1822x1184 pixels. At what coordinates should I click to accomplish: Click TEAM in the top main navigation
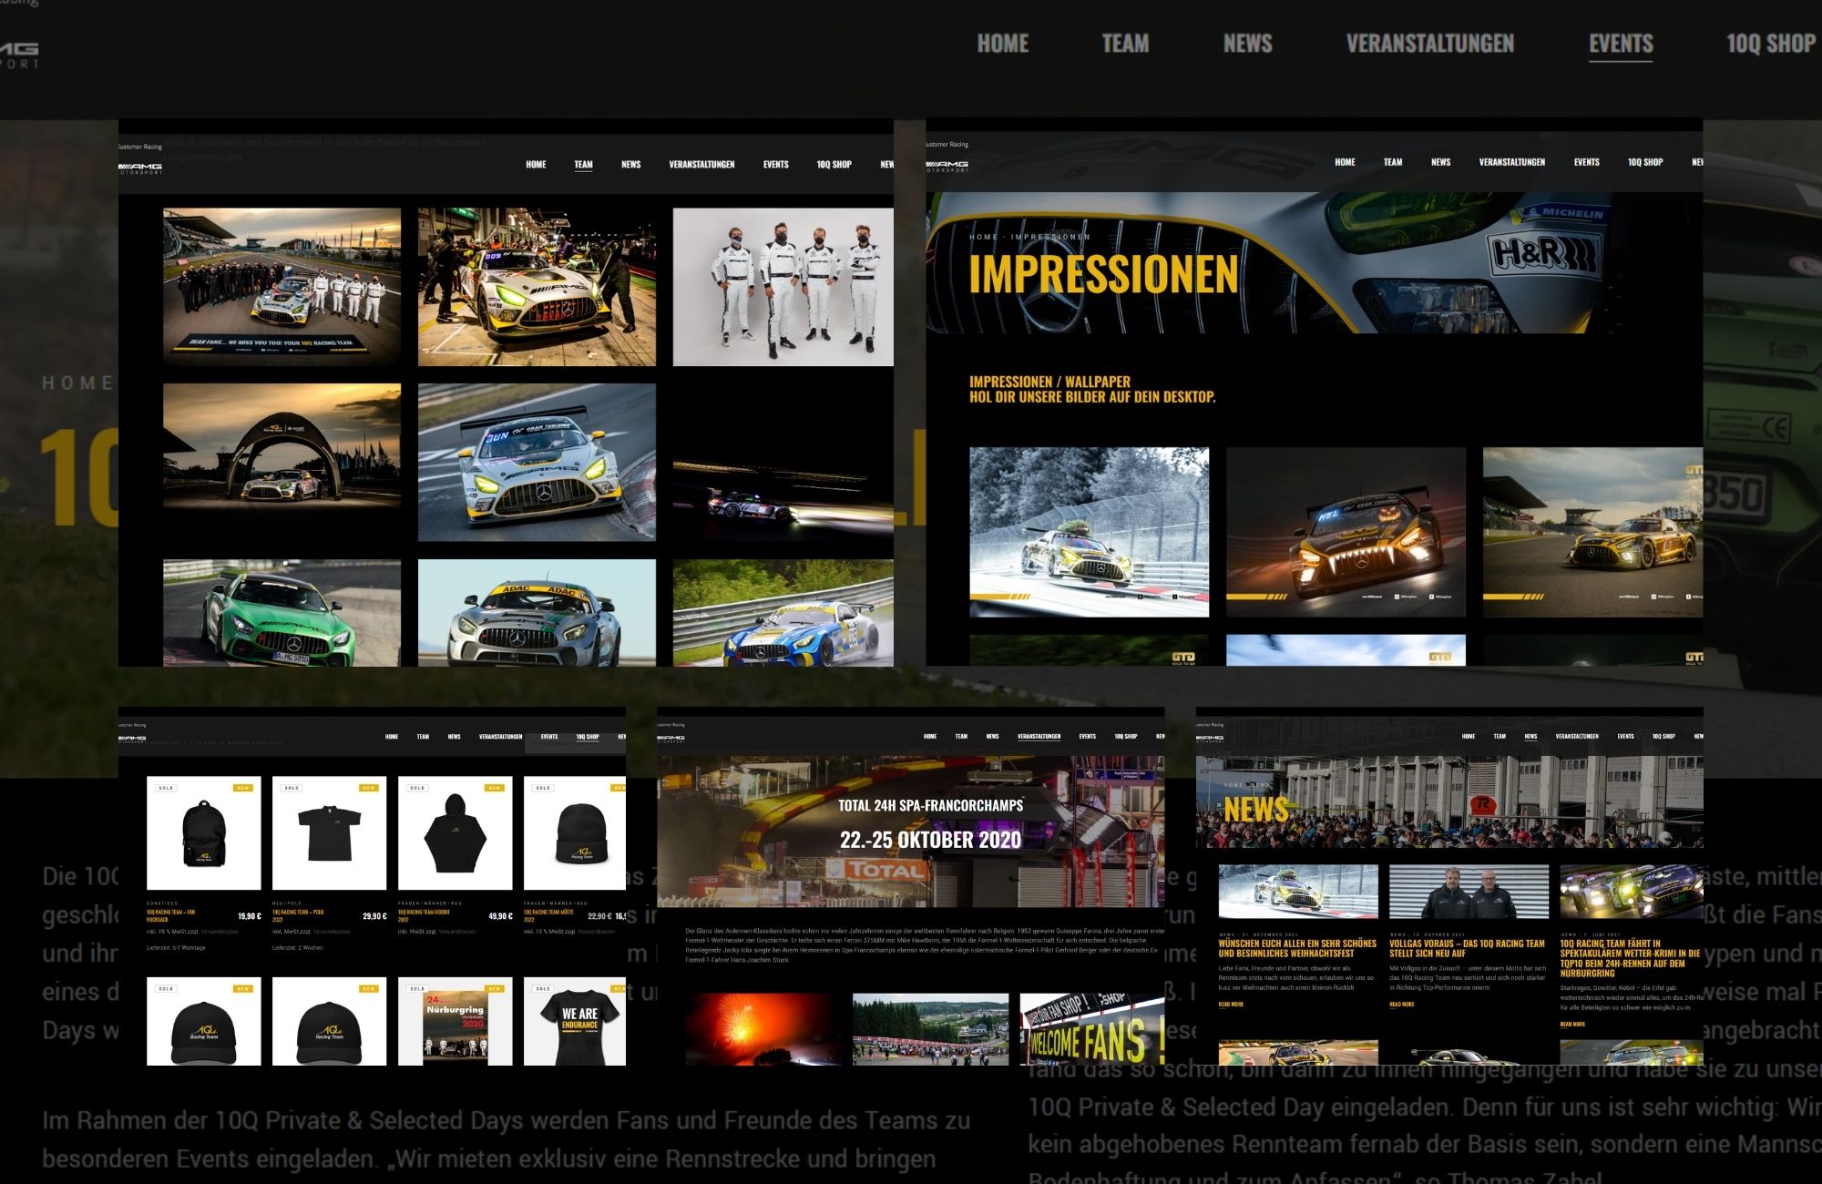[1125, 44]
